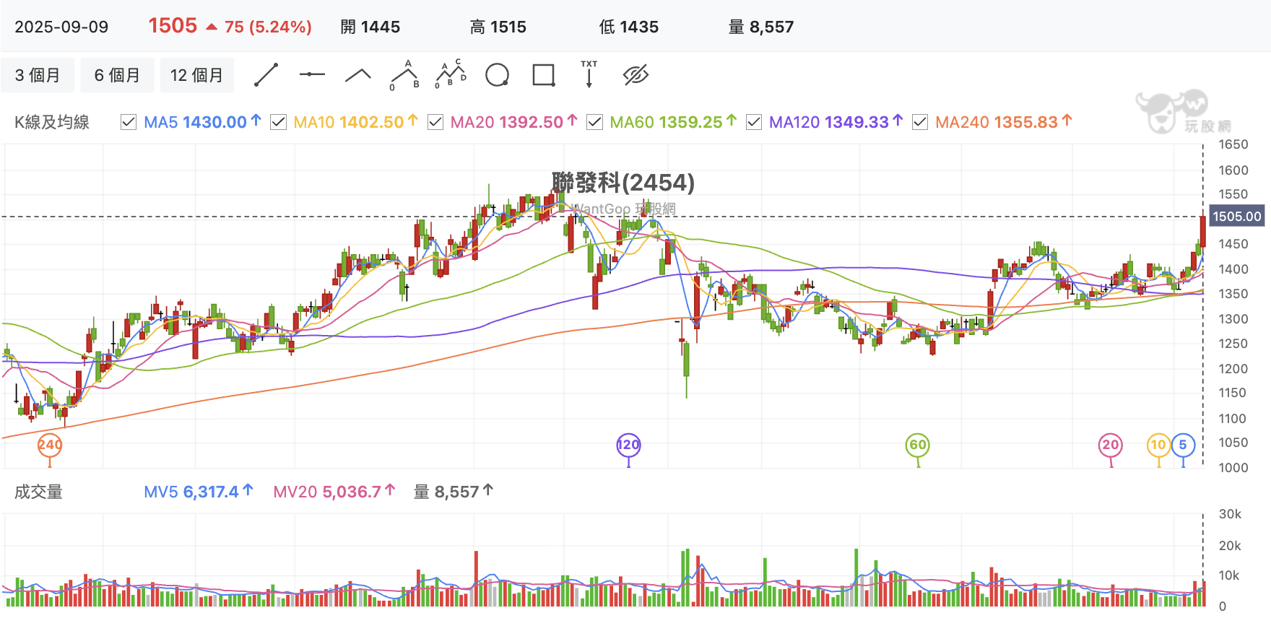Image resolution: width=1271 pixels, height=618 pixels.
Task: Click the MA120 1349.33 label
Action: [x=836, y=123]
